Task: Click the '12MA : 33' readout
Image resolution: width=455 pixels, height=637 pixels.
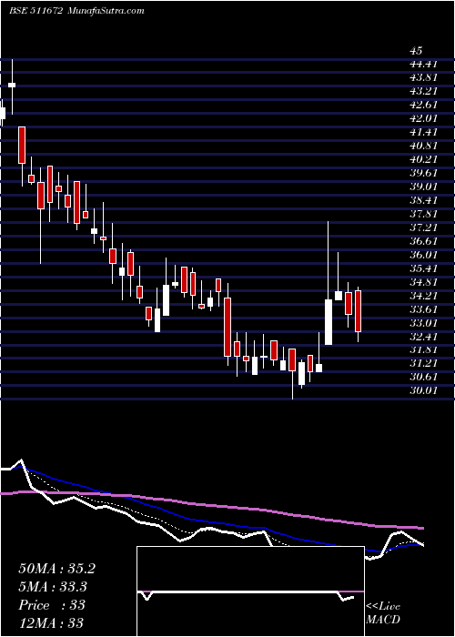Action: point(51,622)
